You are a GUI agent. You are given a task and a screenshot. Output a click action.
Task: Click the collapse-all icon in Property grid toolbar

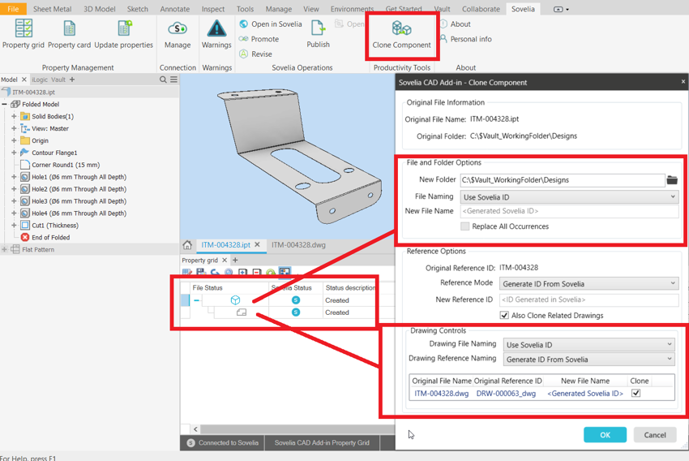257,272
